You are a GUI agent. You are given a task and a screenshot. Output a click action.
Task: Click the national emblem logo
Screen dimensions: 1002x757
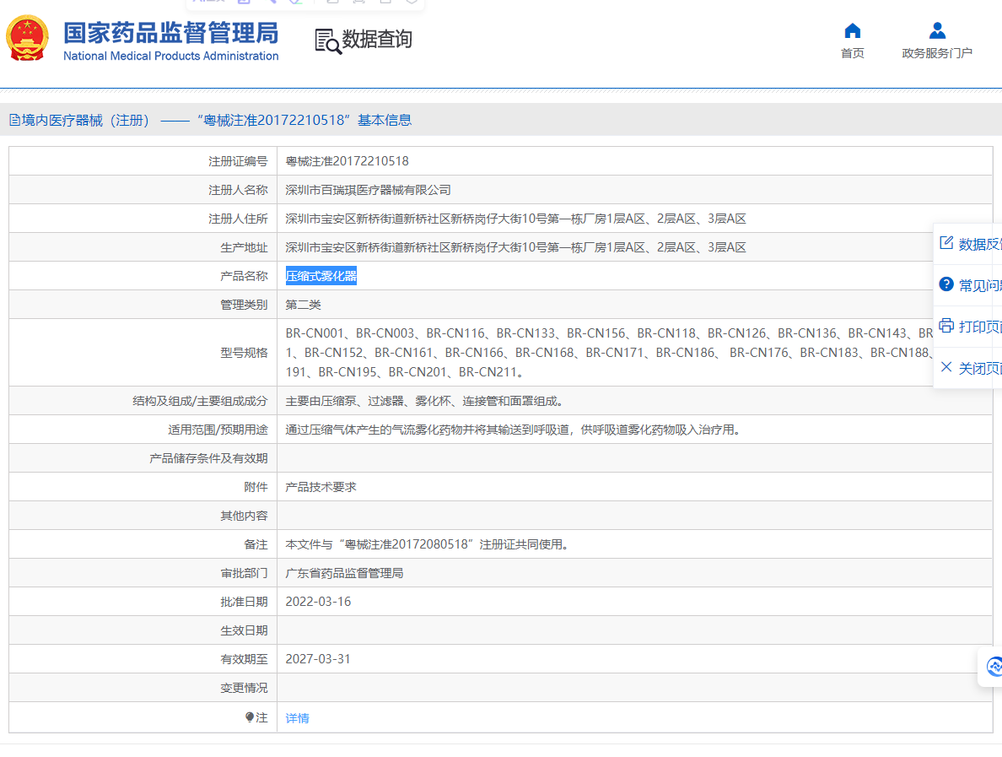coord(27,37)
